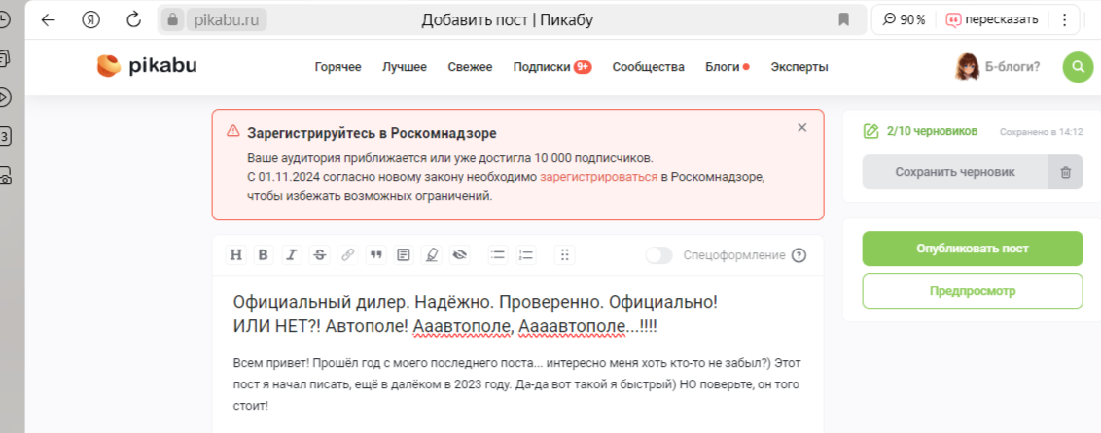Delete draft with trash icon
Screen dimensions: 1101x433
click(1066, 172)
